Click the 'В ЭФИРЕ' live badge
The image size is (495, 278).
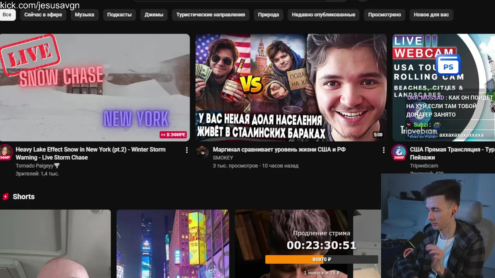(174, 135)
